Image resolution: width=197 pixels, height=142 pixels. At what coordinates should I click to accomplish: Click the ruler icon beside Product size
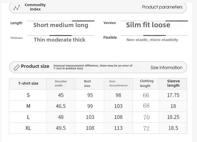(x=17, y=68)
